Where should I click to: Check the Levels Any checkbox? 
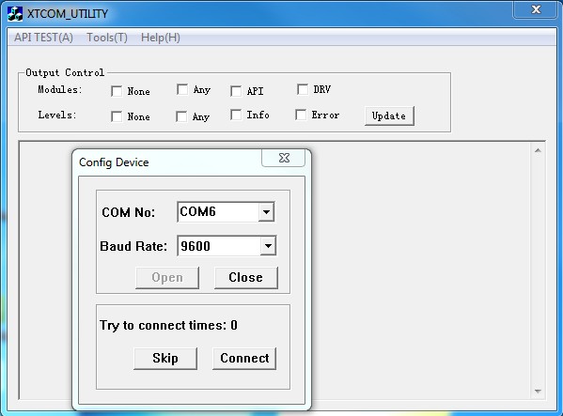(181, 116)
